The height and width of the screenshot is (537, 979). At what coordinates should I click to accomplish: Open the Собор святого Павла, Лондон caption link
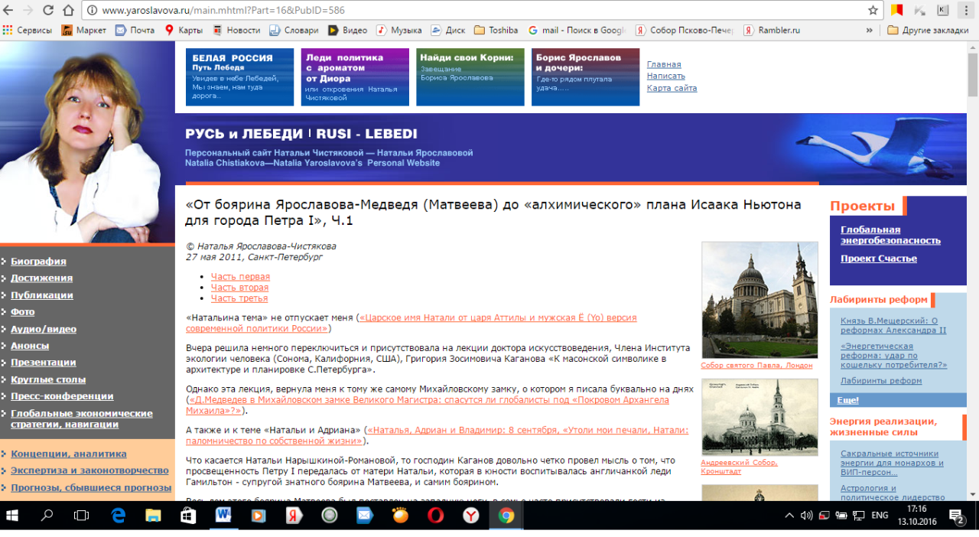pos(756,366)
